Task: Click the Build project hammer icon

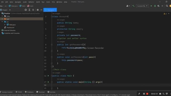Action: click(133, 6)
